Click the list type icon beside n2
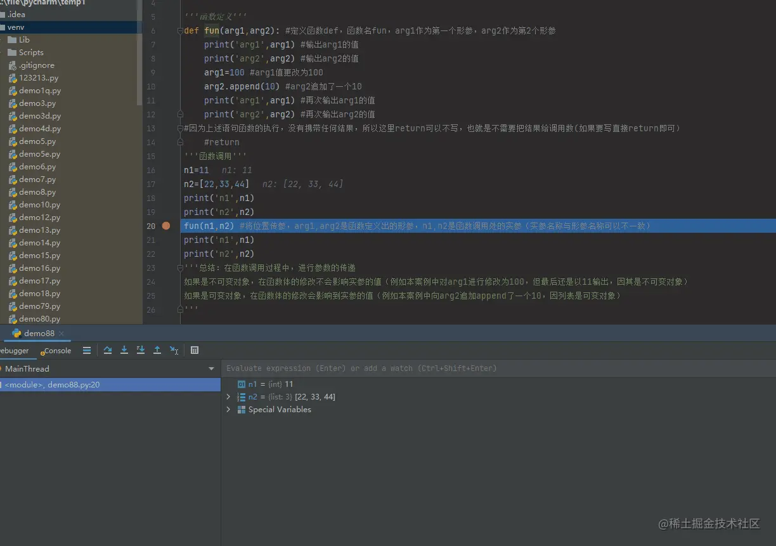776x546 pixels. (x=241, y=397)
